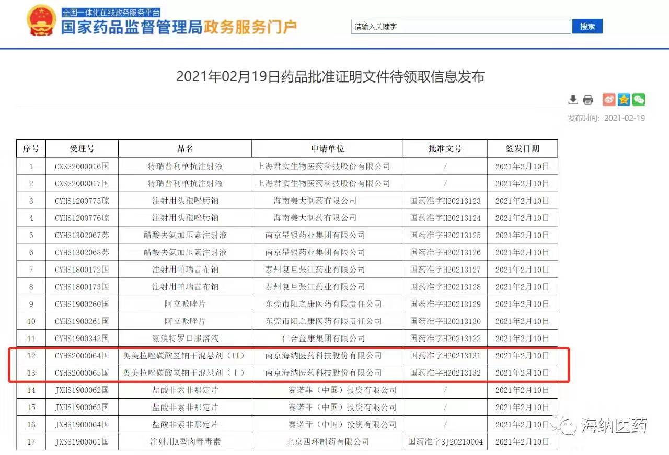
Task: Click 醋酸去氨加压素注射液 in row 5
Action: 185,236
